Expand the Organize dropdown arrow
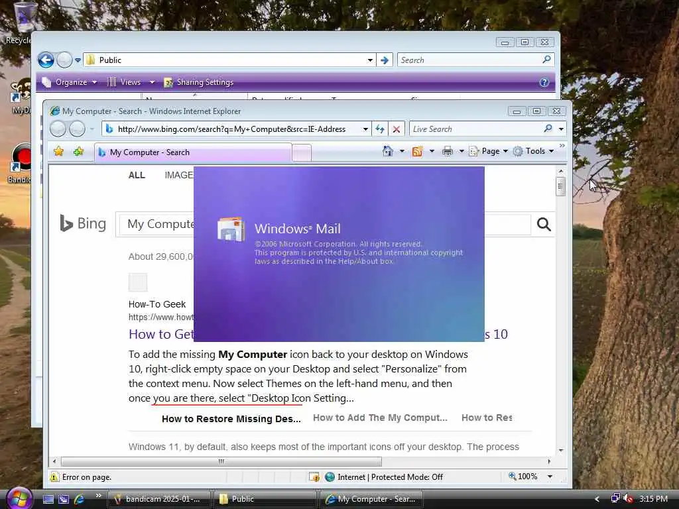This screenshot has width=679, height=509. coord(94,82)
